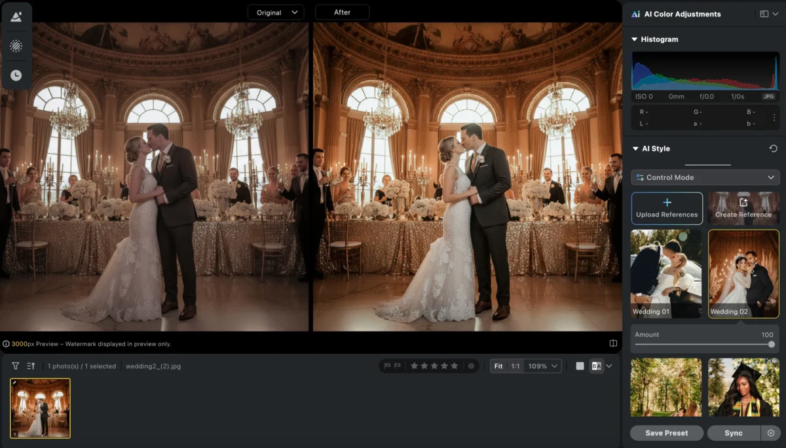Reset AI Style with the circular arrow icon
Image resolution: width=786 pixels, height=448 pixels.
tap(773, 148)
